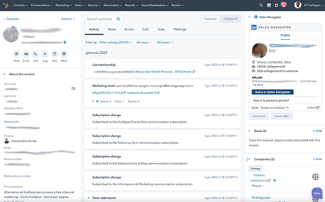
Task: Open the Contacts navigation menu
Action: click(20, 5)
